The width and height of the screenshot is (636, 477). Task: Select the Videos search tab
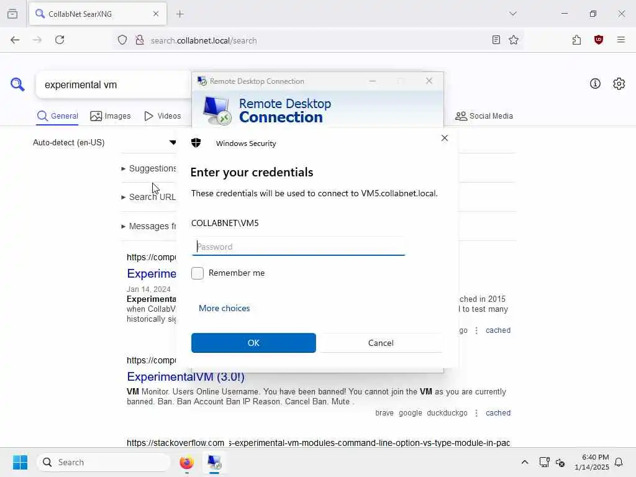click(x=163, y=116)
